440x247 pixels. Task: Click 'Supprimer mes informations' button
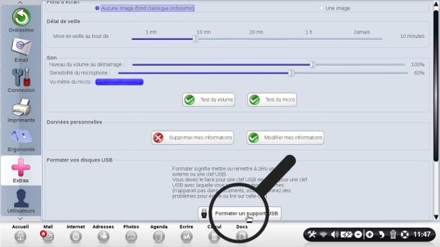pyautogui.click(x=192, y=137)
